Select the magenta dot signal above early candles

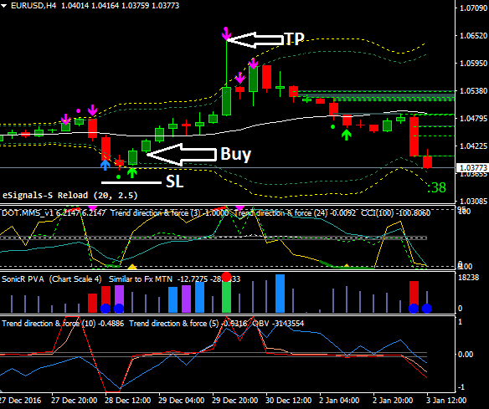[78, 111]
